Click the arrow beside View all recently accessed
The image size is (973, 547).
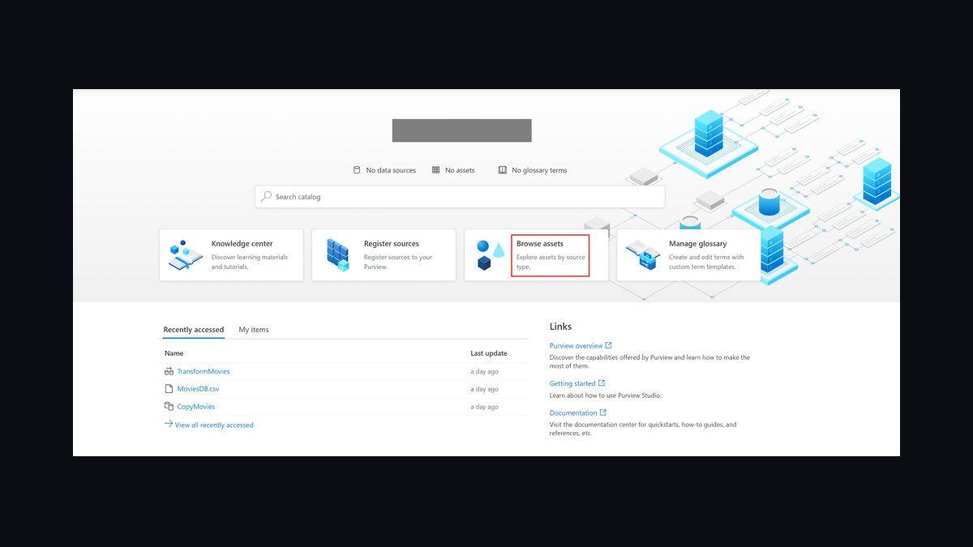tap(168, 424)
